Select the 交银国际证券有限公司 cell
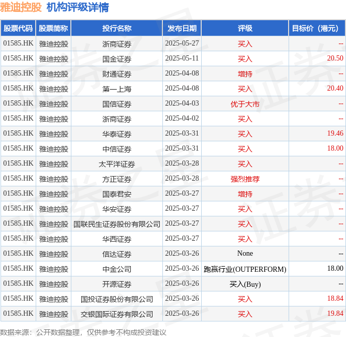 click(117, 314)
